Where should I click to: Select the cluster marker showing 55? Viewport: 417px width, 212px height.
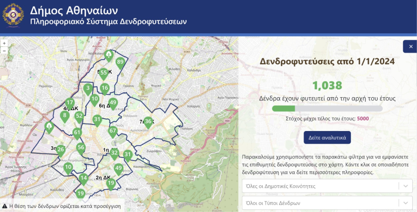(x=104, y=73)
